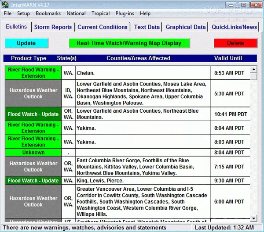
Task: Click the vertical scrollbar thumb
Action: [253, 77]
